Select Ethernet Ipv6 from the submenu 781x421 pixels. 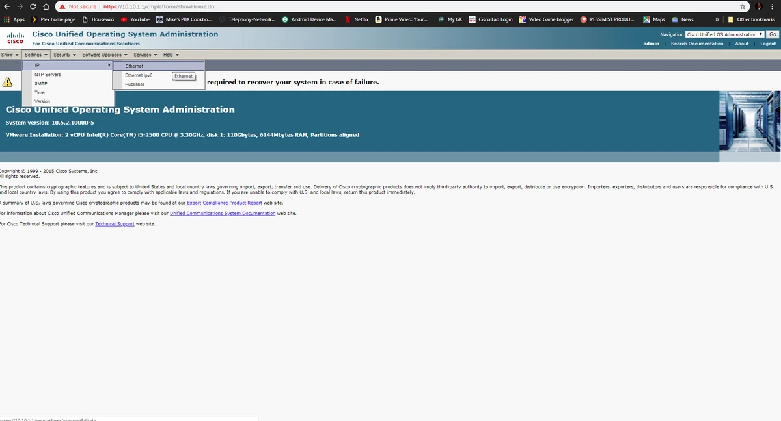(x=138, y=75)
